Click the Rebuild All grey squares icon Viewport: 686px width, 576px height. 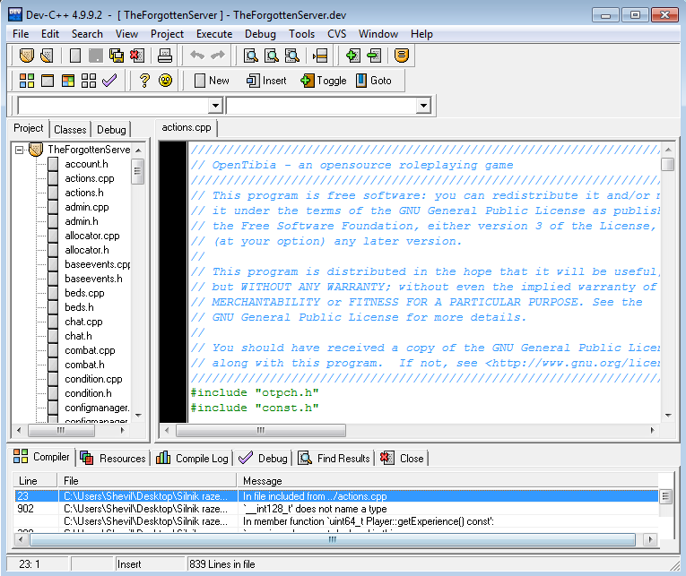(x=89, y=81)
